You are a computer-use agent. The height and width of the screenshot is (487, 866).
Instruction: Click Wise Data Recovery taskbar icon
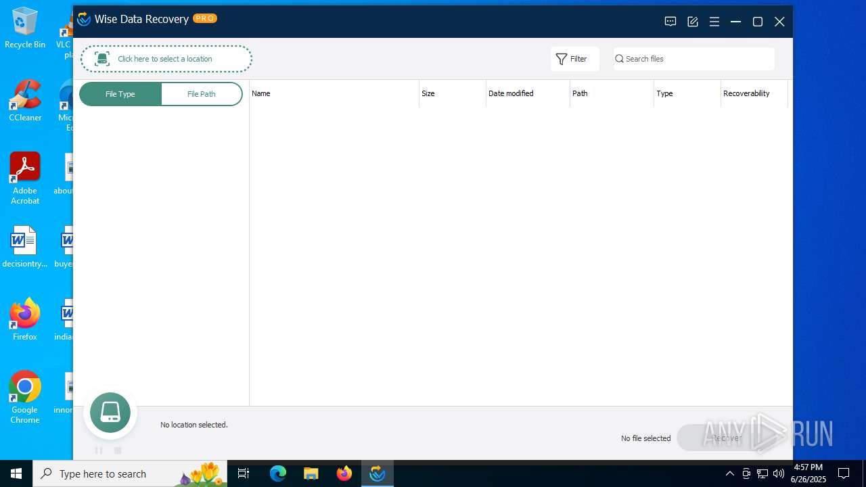[x=378, y=473]
